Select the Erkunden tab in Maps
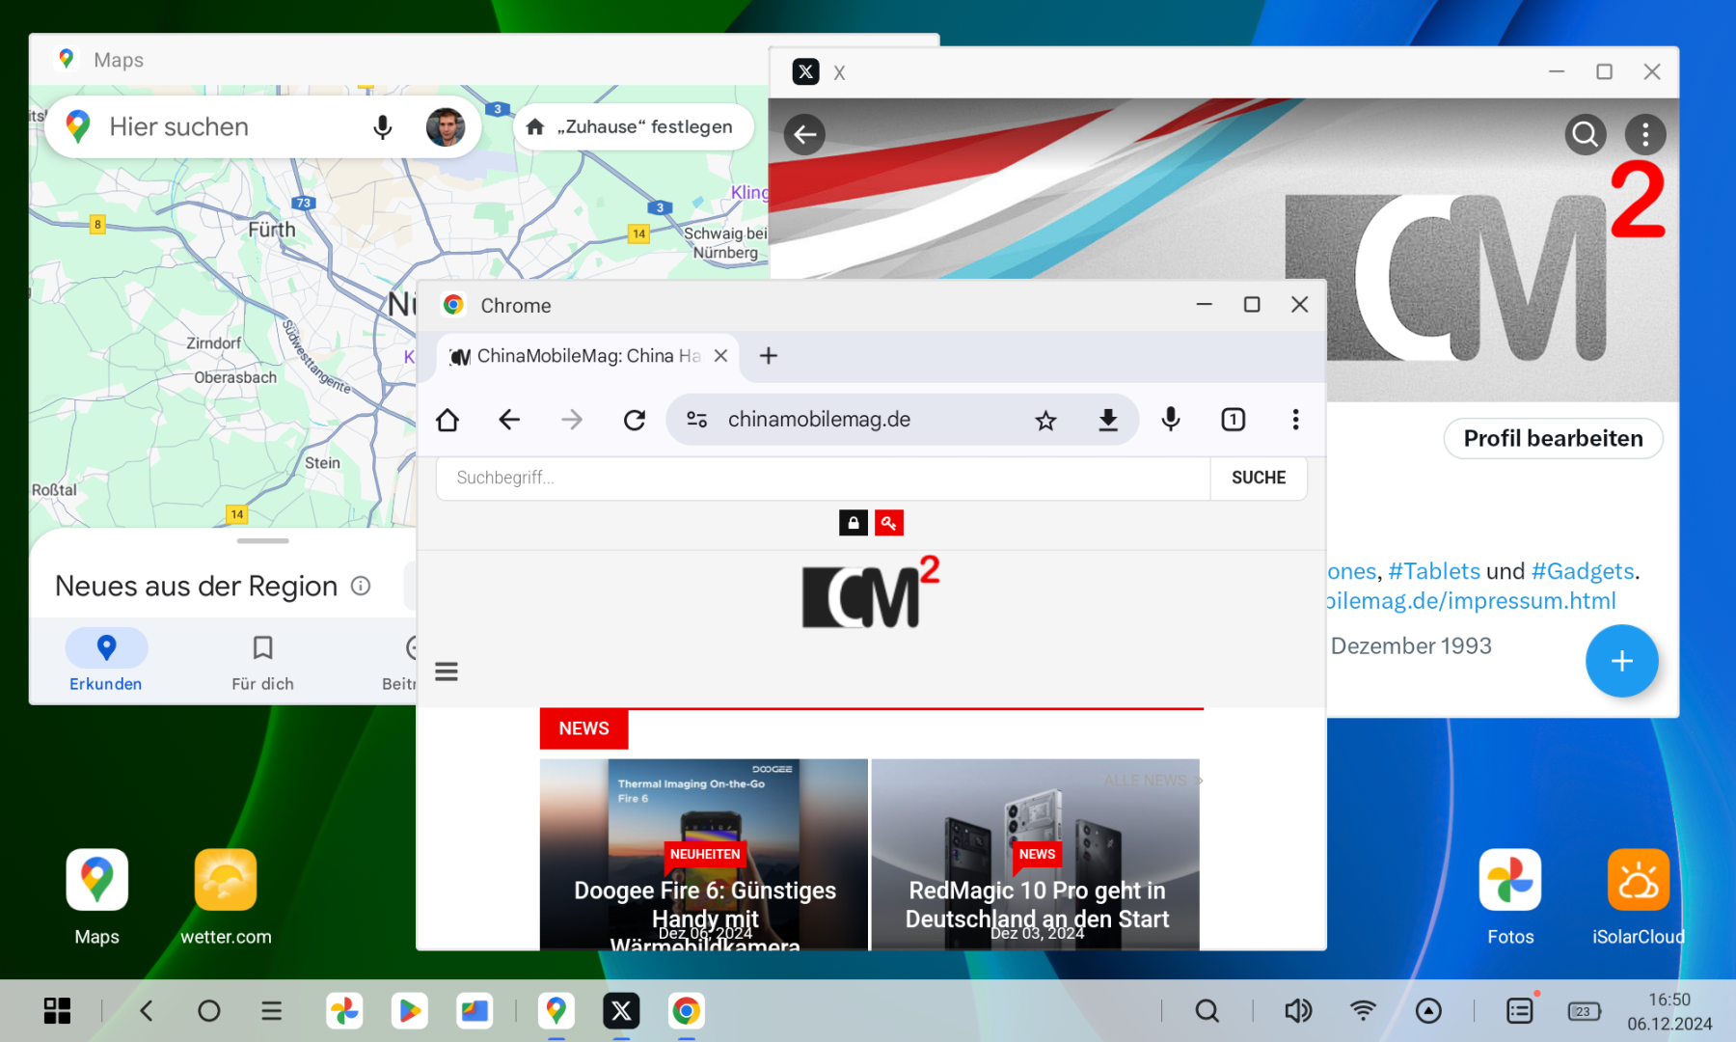Screen dimensions: 1736x1042 106,661
